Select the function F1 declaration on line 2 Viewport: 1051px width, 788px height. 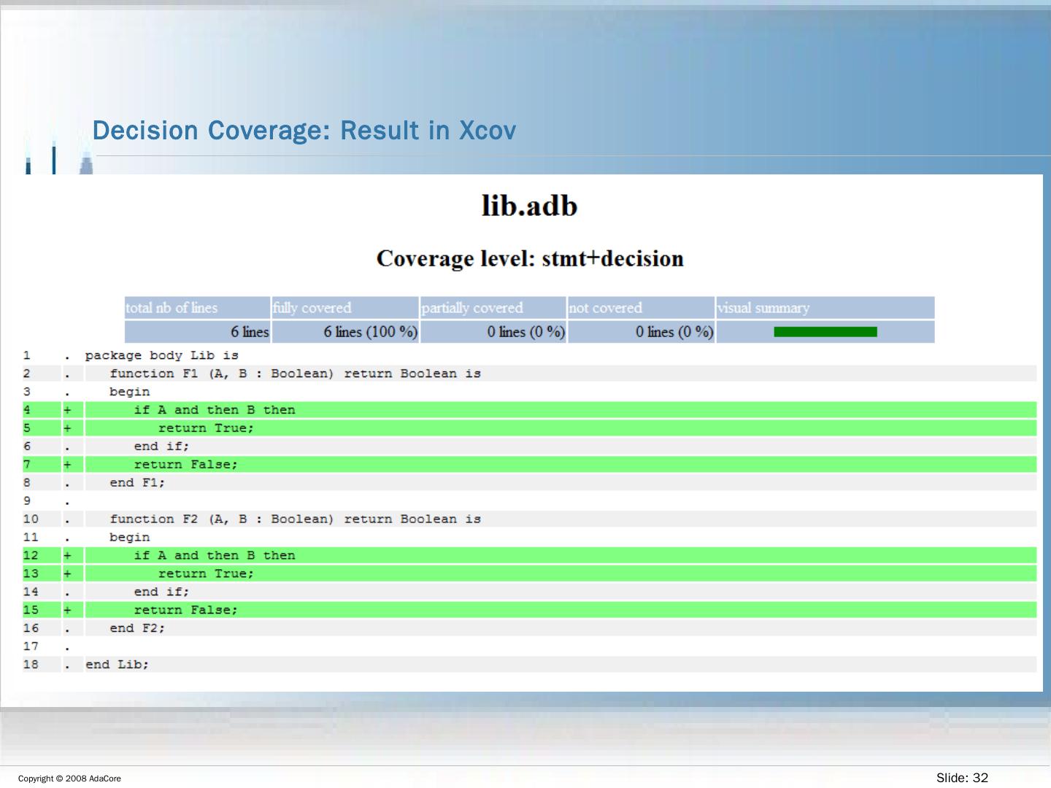click(x=295, y=374)
